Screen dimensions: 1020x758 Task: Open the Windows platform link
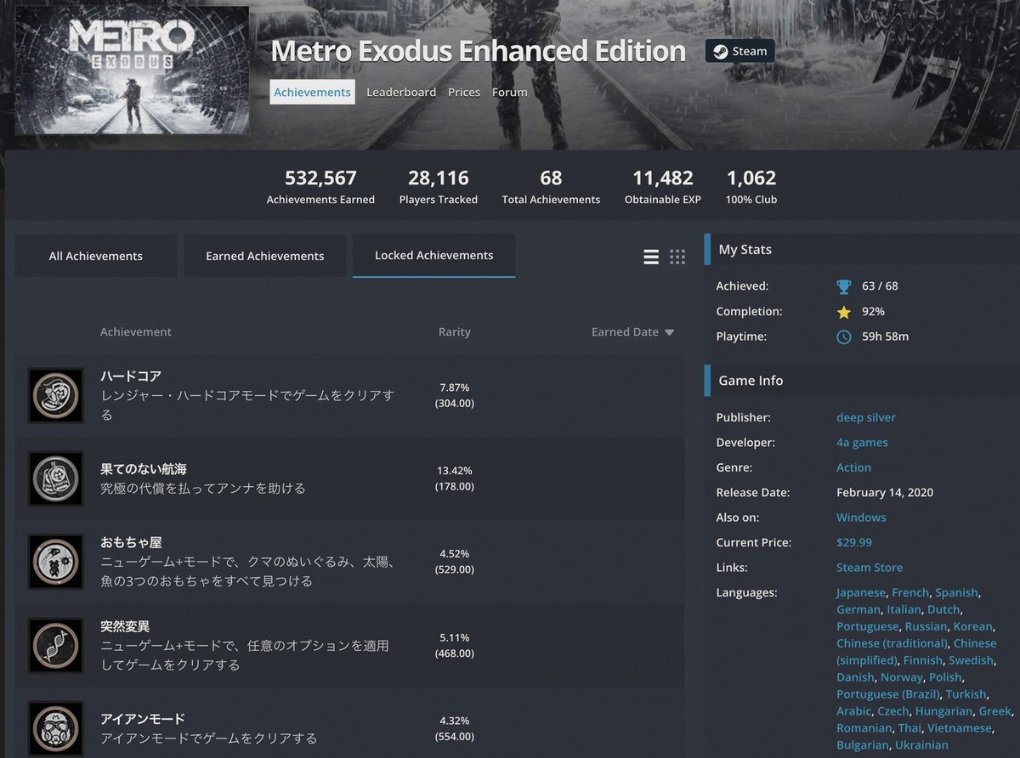pyautogui.click(x=861, y=518)
